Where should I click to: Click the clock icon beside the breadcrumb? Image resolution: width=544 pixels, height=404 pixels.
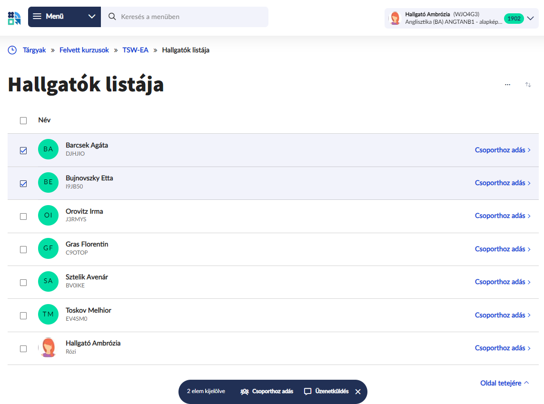12,50
